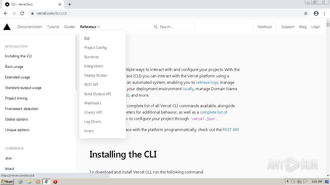Jump to Installing the CLI sidebar item
The image size is (330, 185).
pos(18,56)
